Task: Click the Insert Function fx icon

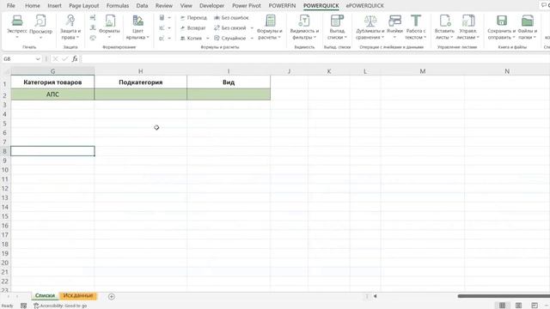Action: tap(75, 59)
